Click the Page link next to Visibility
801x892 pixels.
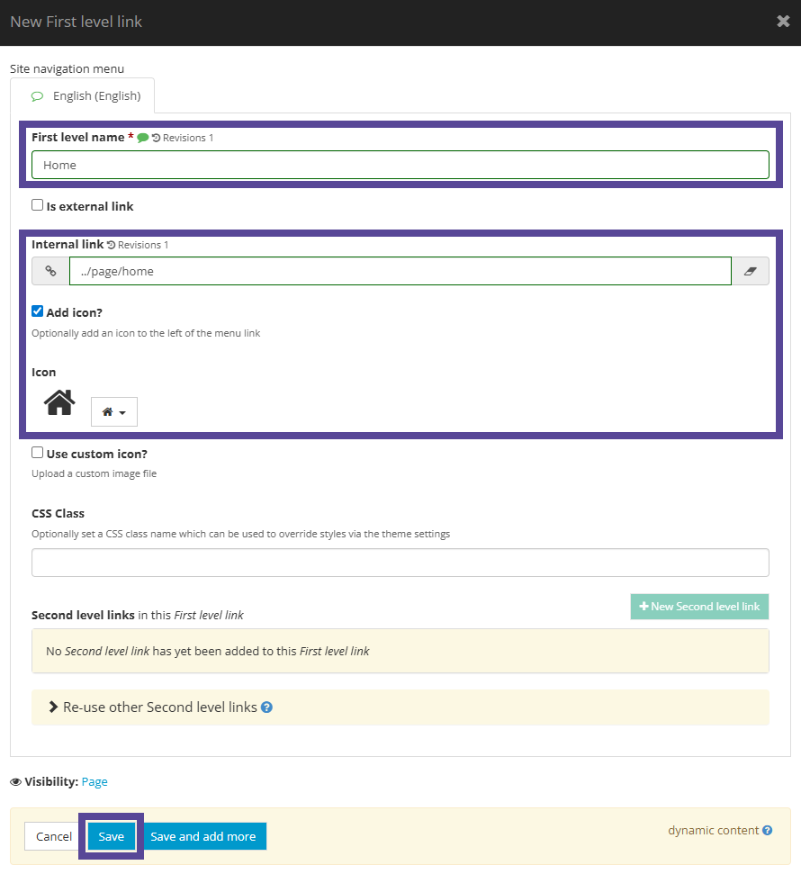coord(94,782)
